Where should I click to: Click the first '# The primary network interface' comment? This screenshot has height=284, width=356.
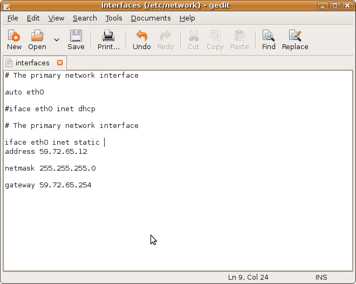click(x=72, y=76)
